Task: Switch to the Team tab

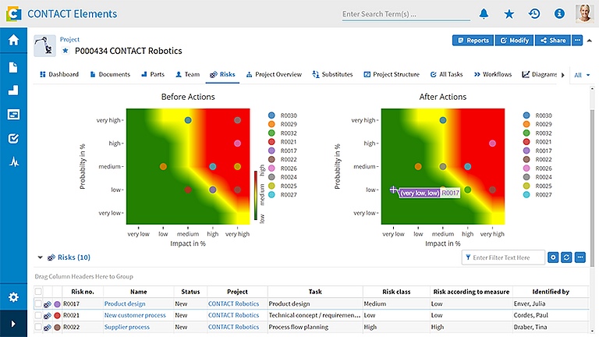Action: 187,74
